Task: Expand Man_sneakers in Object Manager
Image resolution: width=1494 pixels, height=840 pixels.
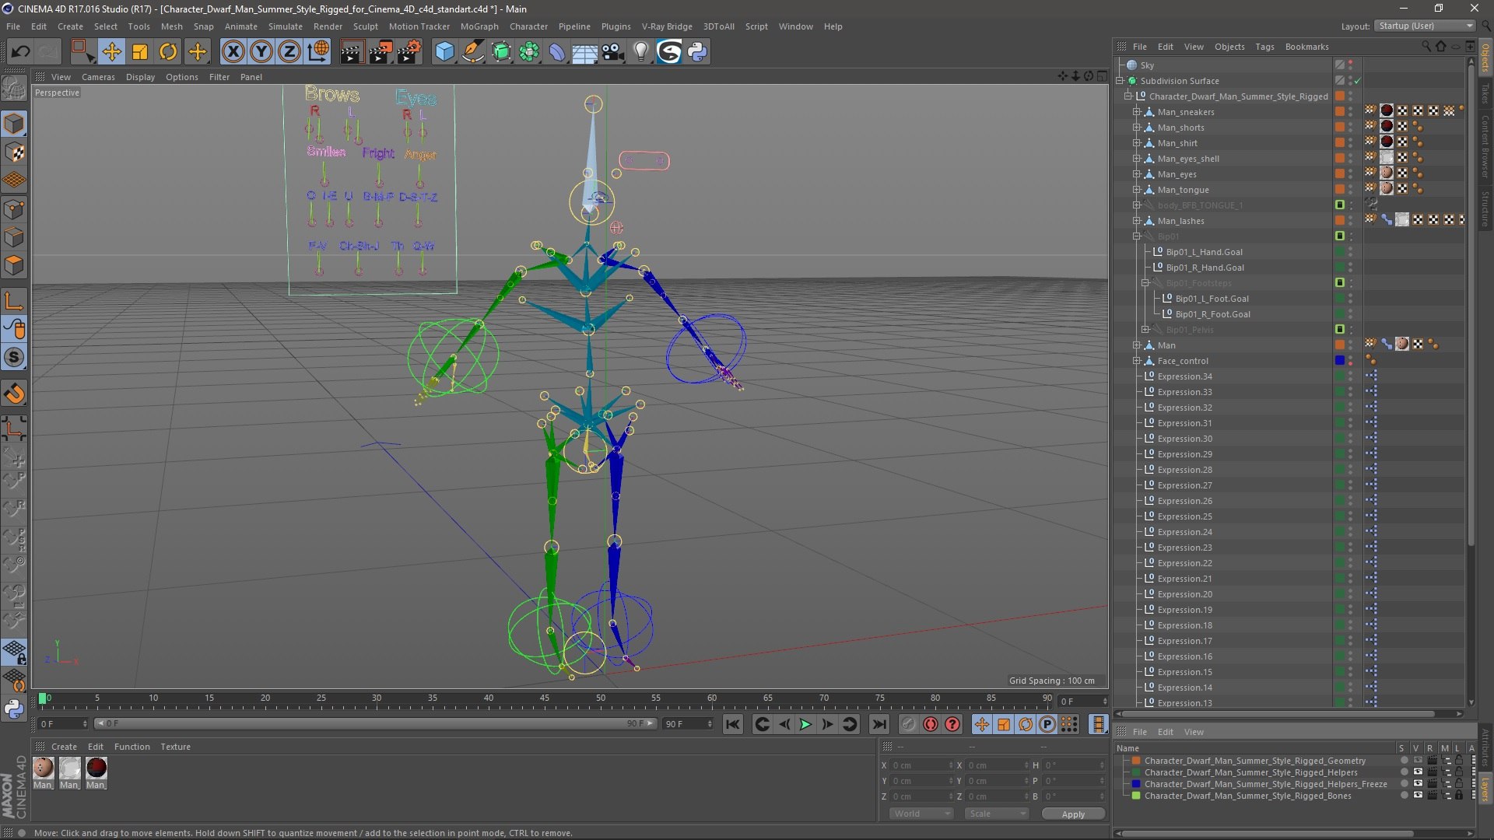Action: [x=1136, y=112]
